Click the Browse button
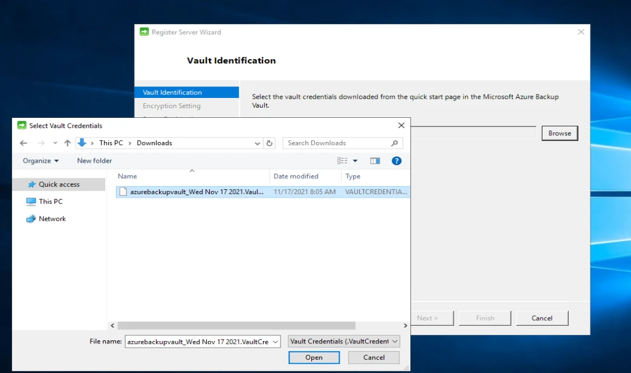 (x=559, y=133)
